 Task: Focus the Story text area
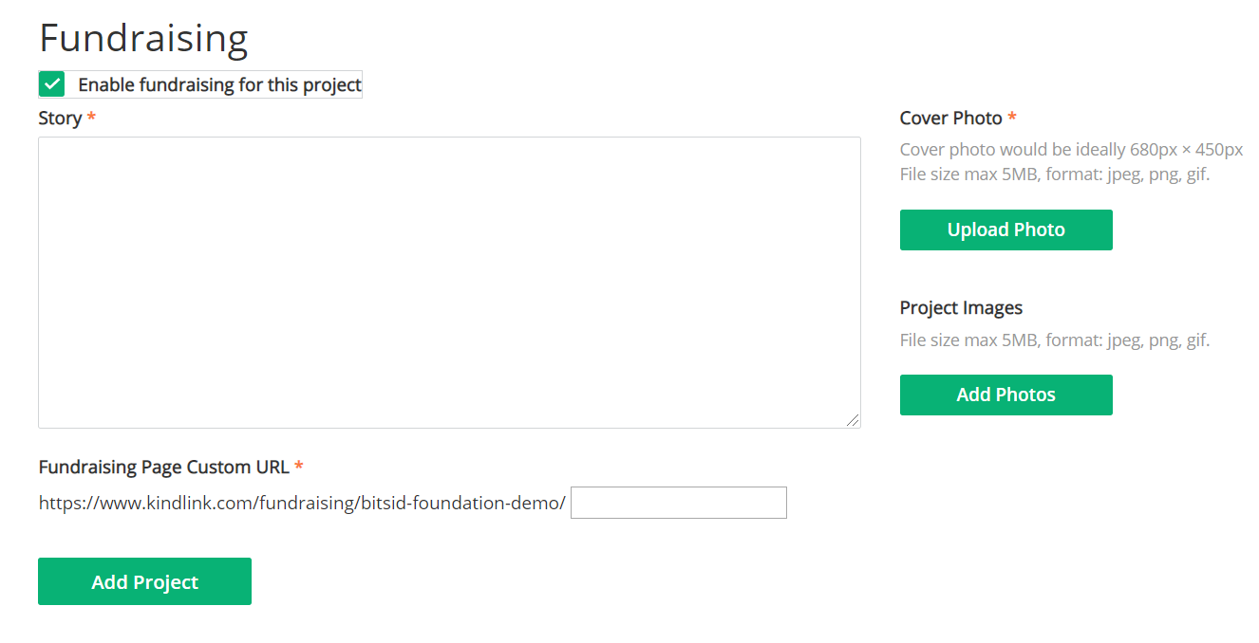point(449,283)
